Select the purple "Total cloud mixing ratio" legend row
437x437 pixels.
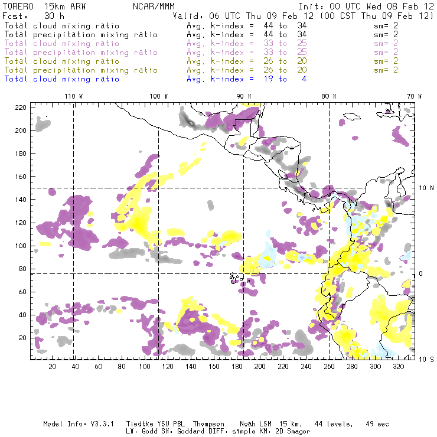(62, 44)
